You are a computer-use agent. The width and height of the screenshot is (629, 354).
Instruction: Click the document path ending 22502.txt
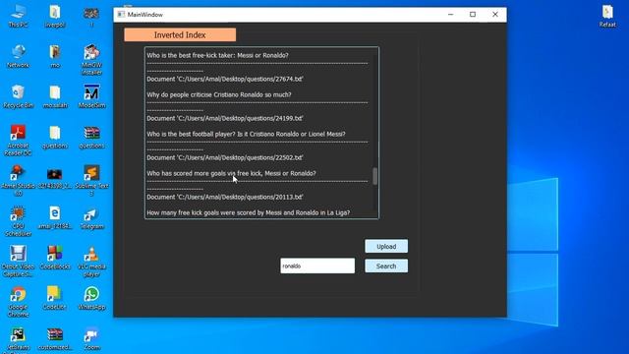point(225,157)
